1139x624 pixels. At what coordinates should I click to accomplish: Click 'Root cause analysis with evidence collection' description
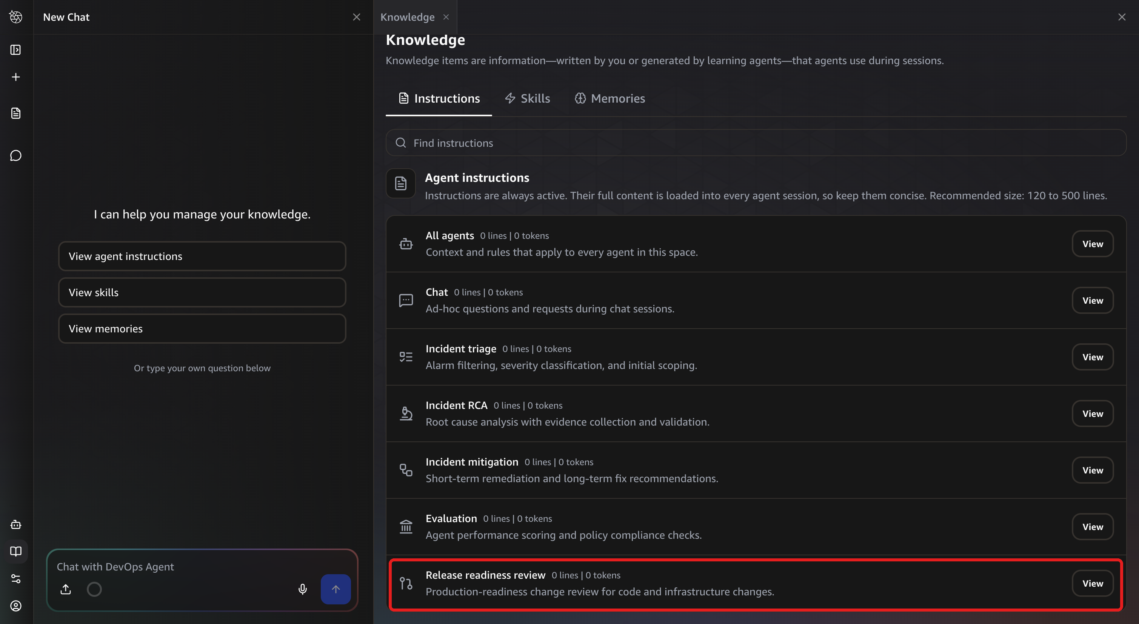coord(567,422)
